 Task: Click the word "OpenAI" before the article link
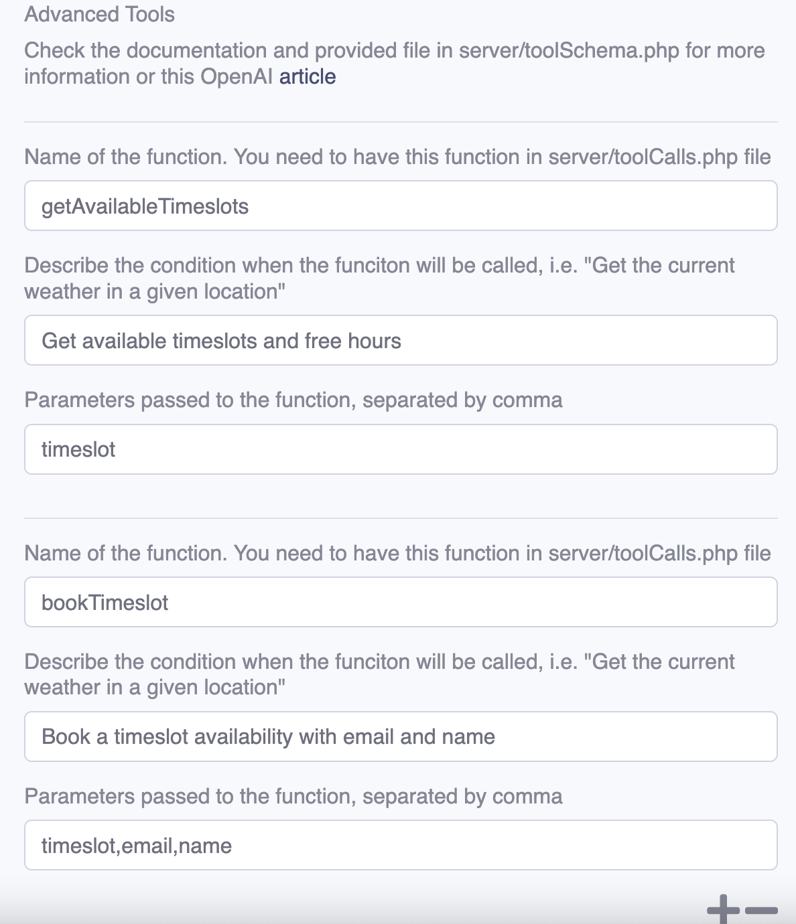(x=237, y=77)
